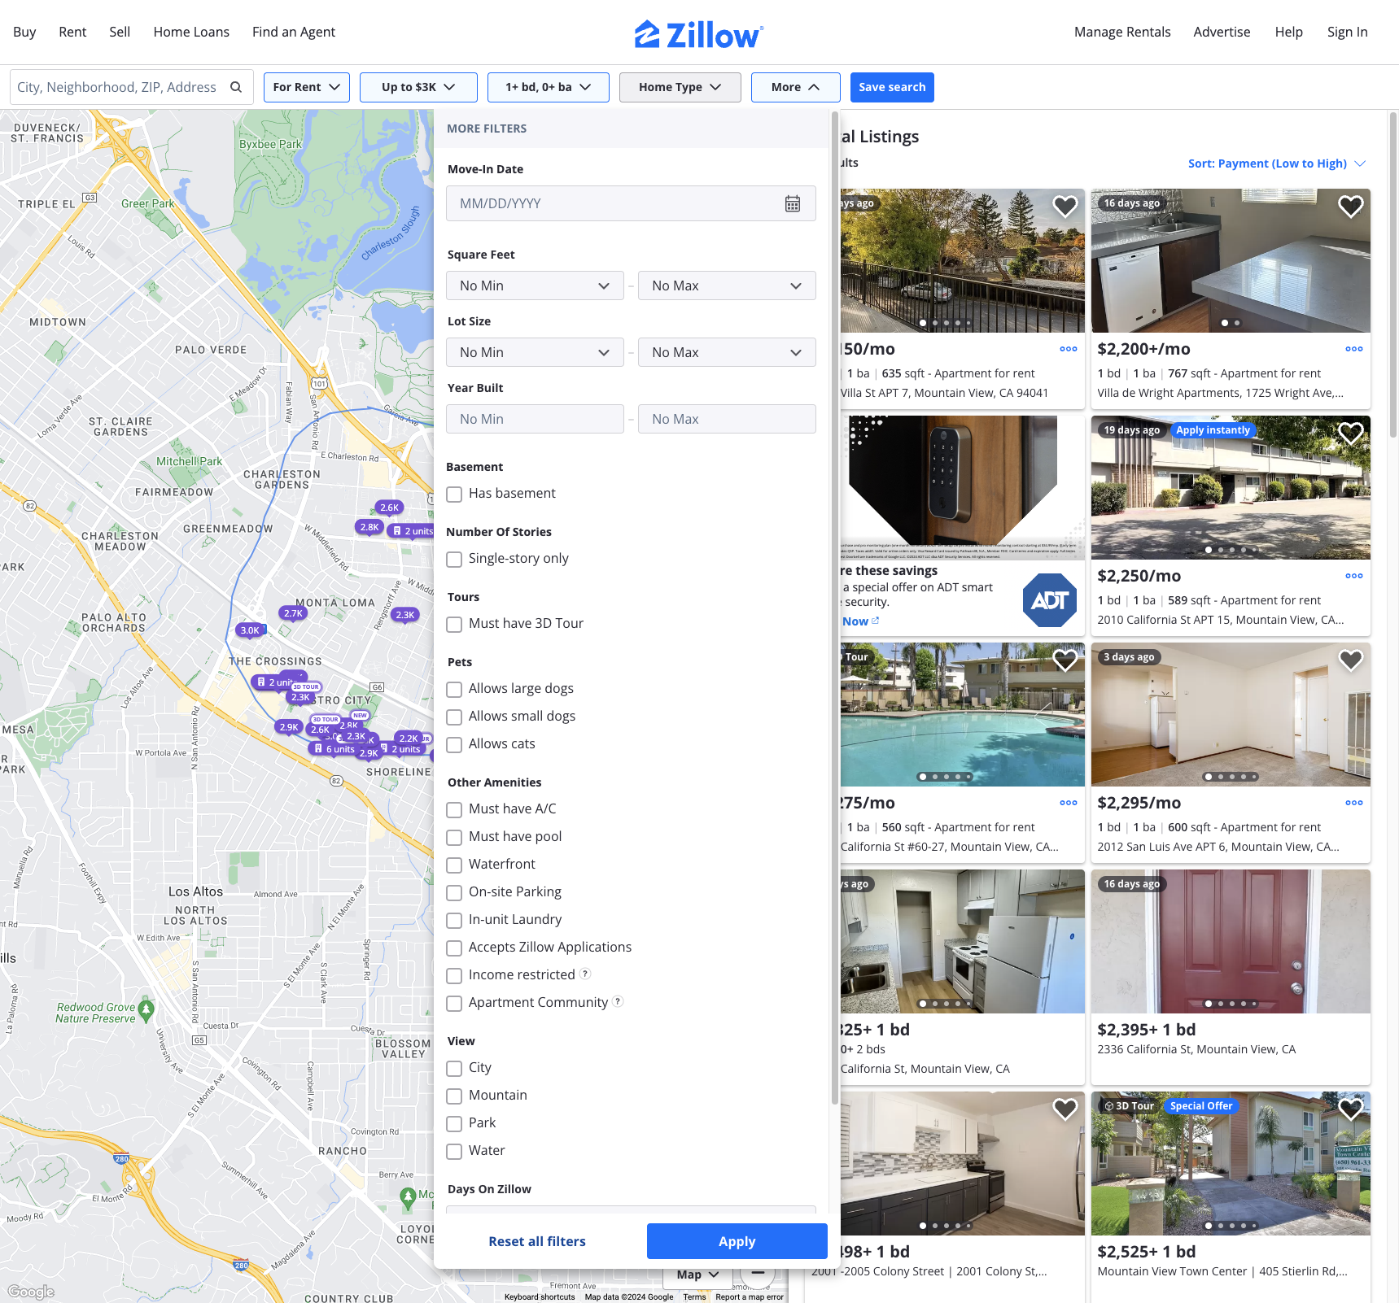Click the map zoom out button
The height and width of the screenshot is (1303, 1399).
(757, 1273)
